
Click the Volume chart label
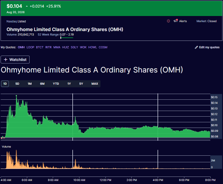point(6,147)
